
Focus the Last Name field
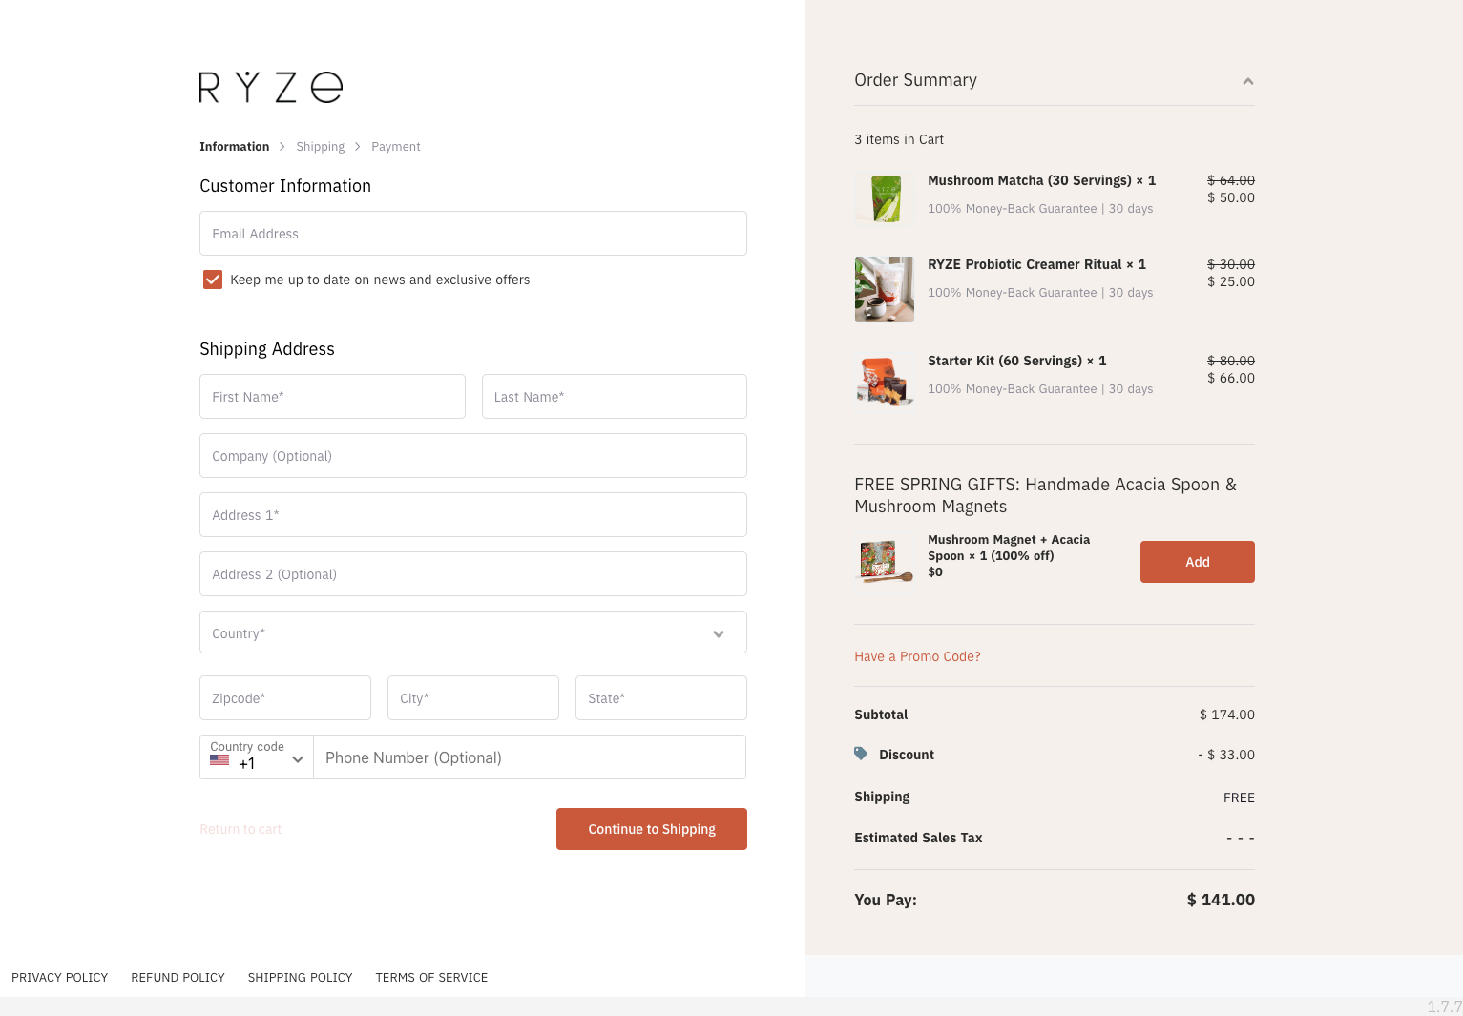point(615,396)
